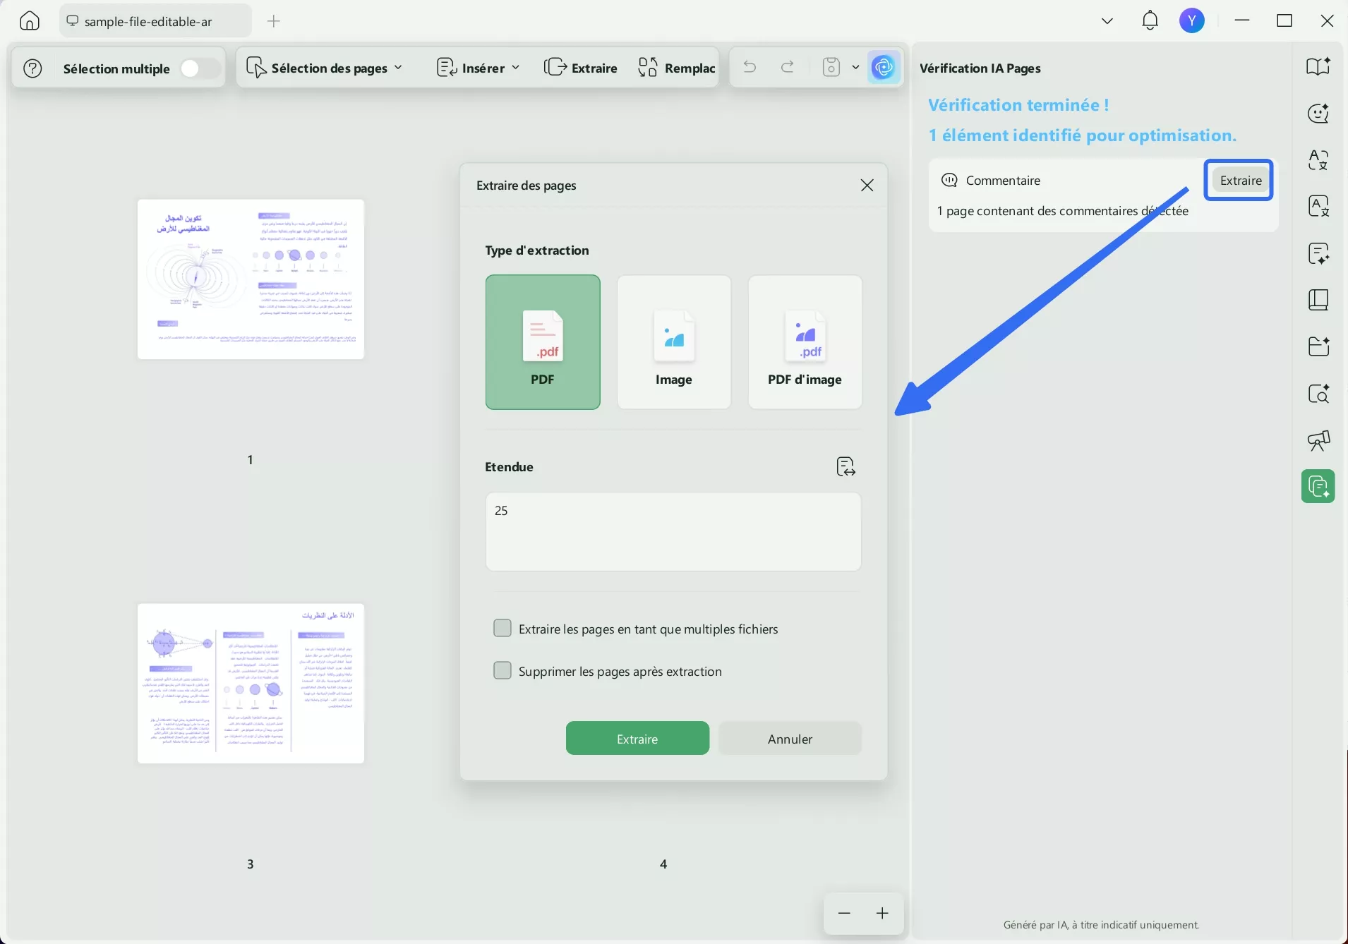
Task: Enable extract pages as multiple files
Action: (503, 628)
